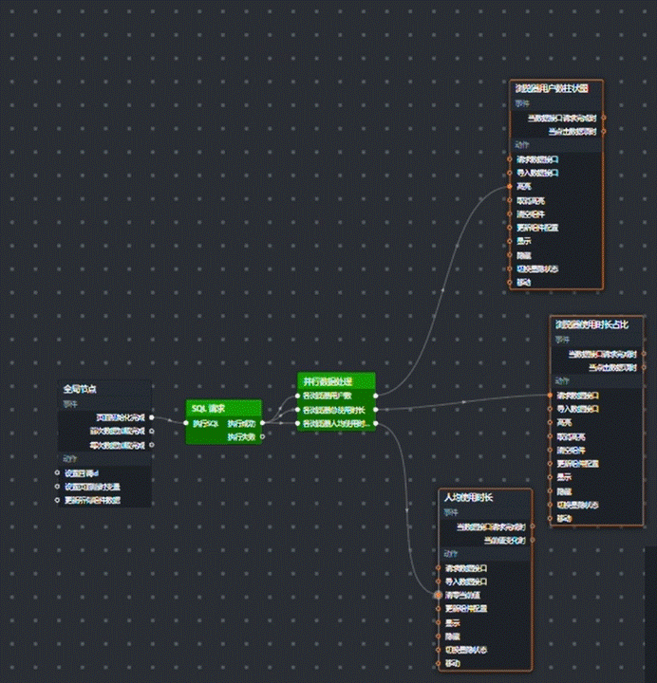Click output port of 各浏览器用户数
Viewport: 657px width, 683px height.
[x=375, y=396]
